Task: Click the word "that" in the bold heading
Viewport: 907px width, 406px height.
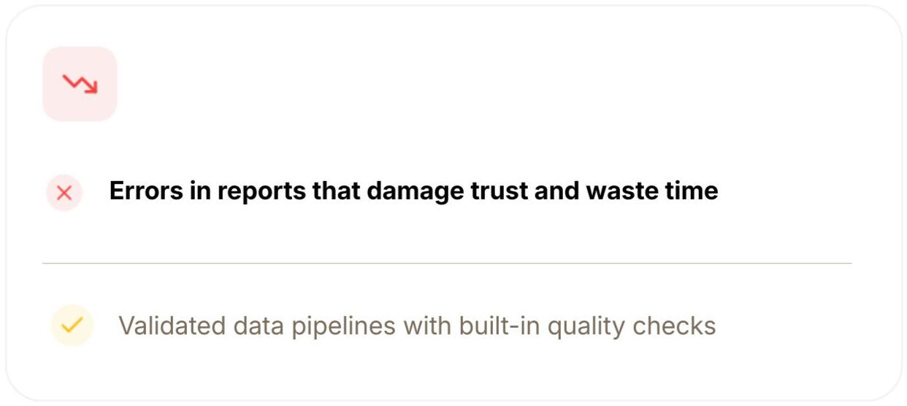Action: click(x=337, y=191)
